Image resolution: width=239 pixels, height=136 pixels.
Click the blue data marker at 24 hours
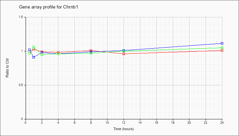point(222,44)
